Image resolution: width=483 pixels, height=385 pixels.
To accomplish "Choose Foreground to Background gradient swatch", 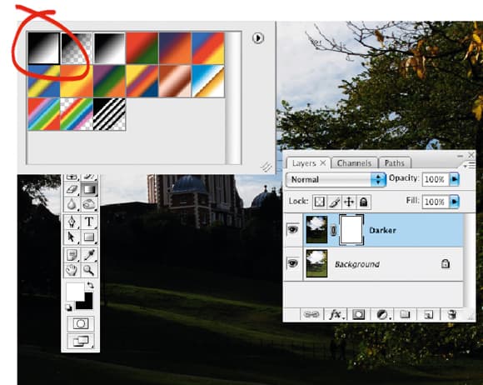I will [43, 48].
